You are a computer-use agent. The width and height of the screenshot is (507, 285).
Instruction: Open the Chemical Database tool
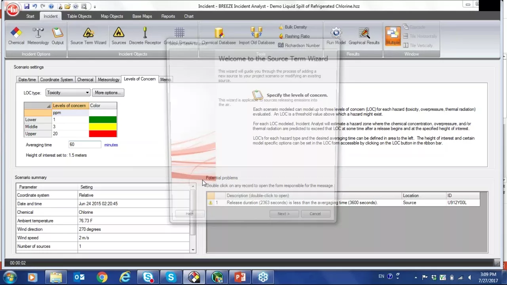click(219, 36)
